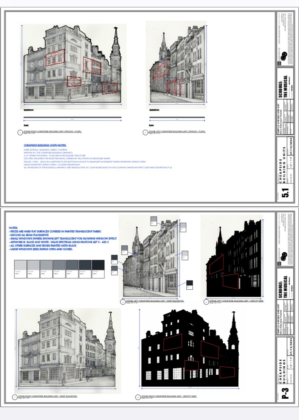Click circled marker beside Stage Left Paint Elevation title
Screen dimensions: 299x420
click(123, 302)
